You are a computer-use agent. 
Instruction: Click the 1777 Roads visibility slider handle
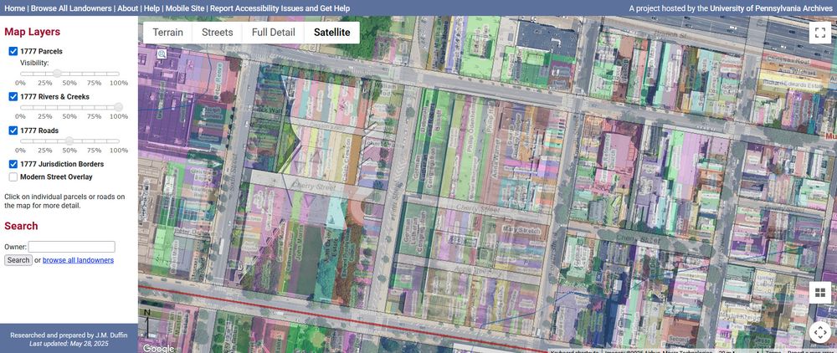(69, 141)
